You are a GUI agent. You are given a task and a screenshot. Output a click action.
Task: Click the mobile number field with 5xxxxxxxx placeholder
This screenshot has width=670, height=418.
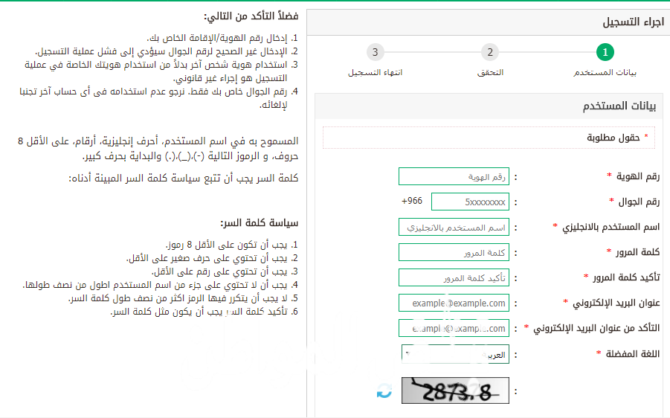point(470,202)
